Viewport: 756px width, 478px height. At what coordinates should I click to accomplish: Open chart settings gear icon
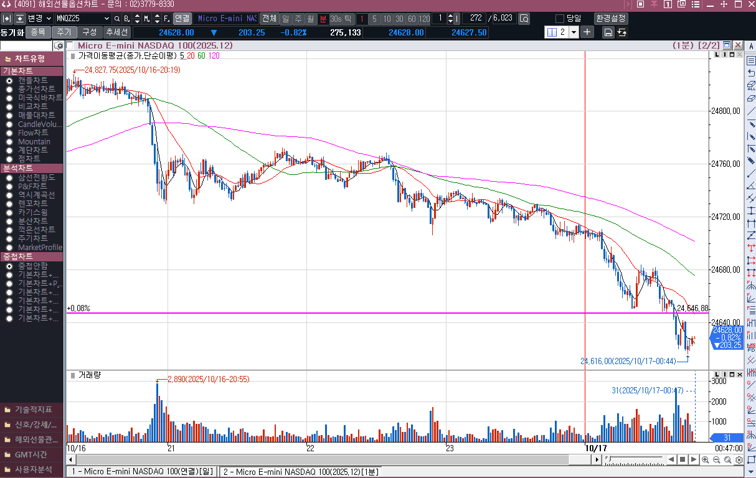click(x=739, y=460)
